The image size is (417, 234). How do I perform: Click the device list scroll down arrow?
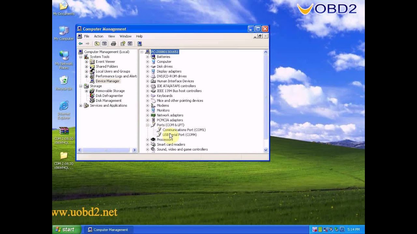point(266,150)
